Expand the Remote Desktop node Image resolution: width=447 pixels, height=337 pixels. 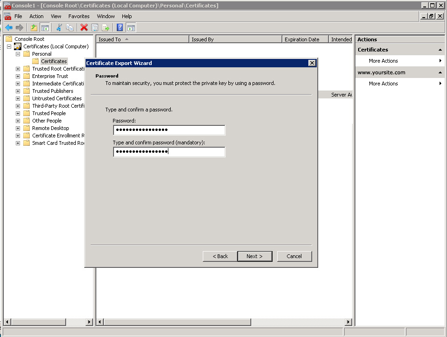click(x=18, y=128)
